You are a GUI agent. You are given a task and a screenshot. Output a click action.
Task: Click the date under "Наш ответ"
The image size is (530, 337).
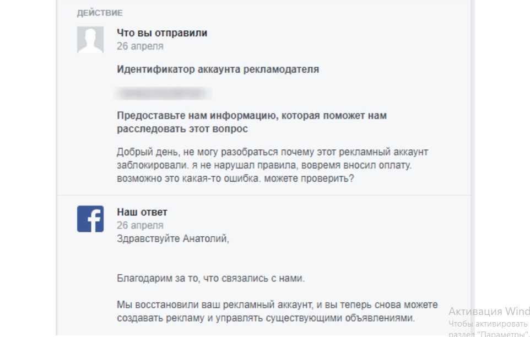point(140,225)
